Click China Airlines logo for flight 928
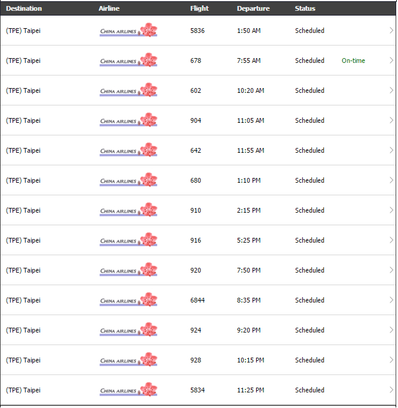 click(129, 359)
